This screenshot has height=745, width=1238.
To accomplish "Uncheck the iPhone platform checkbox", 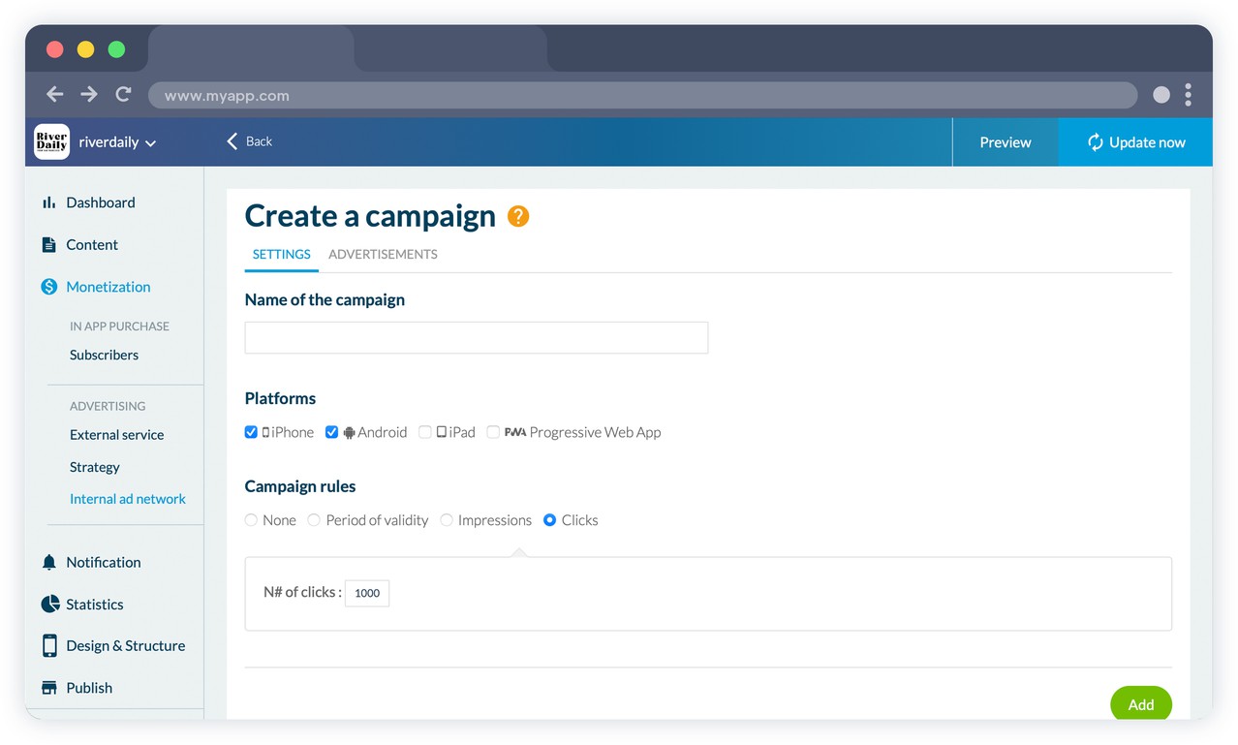I will point(251,432).
